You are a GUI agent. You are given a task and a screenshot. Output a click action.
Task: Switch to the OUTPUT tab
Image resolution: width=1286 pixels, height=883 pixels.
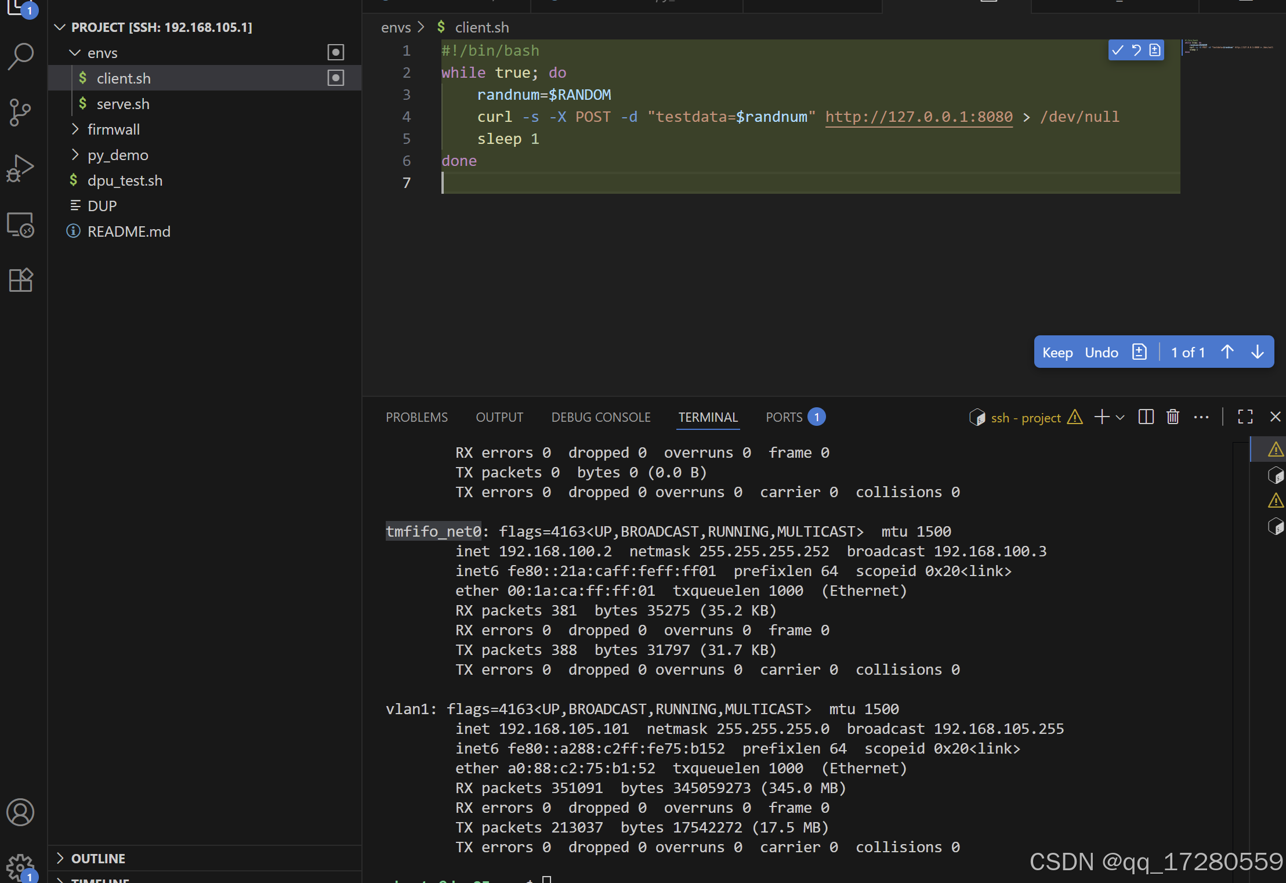(499, 417)
